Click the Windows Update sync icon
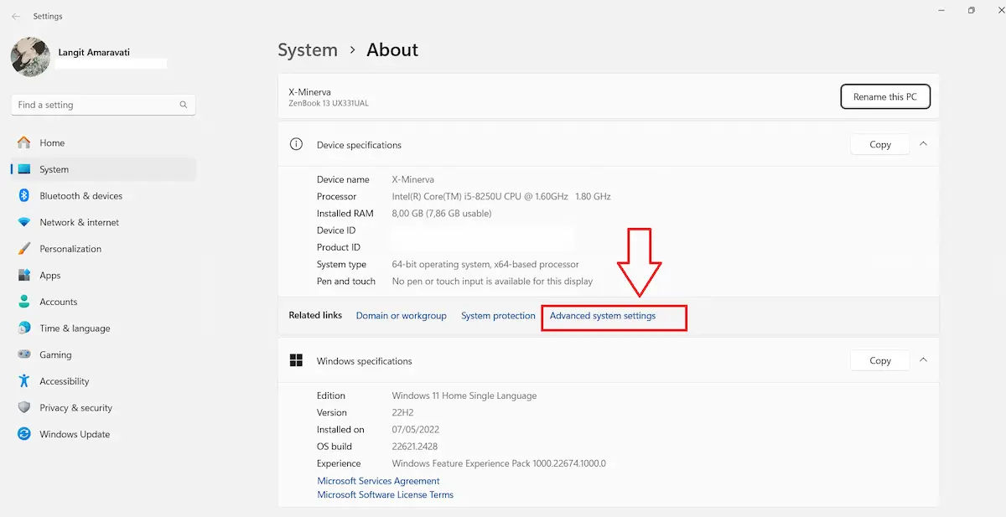This screenshot has height=517, width=1006. pos(23,434)
